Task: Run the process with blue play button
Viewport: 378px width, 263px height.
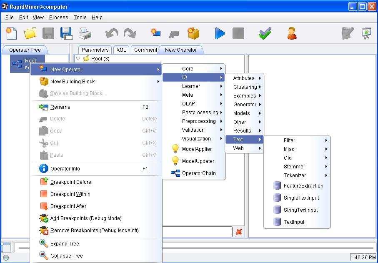Action: (x=220, y=33)
